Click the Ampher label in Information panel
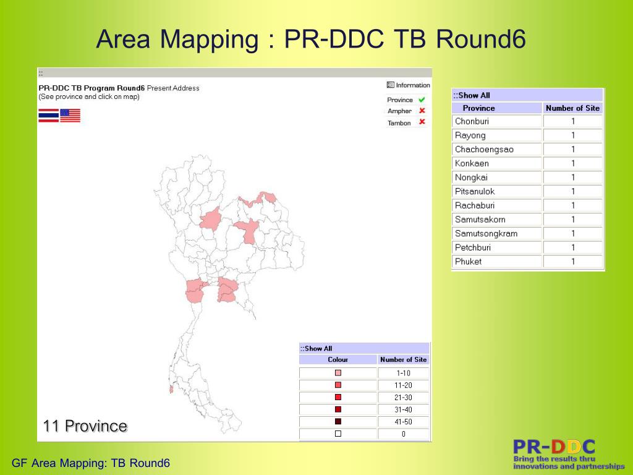The height and width of the screenshot is (475, 633). coord(399,111)
